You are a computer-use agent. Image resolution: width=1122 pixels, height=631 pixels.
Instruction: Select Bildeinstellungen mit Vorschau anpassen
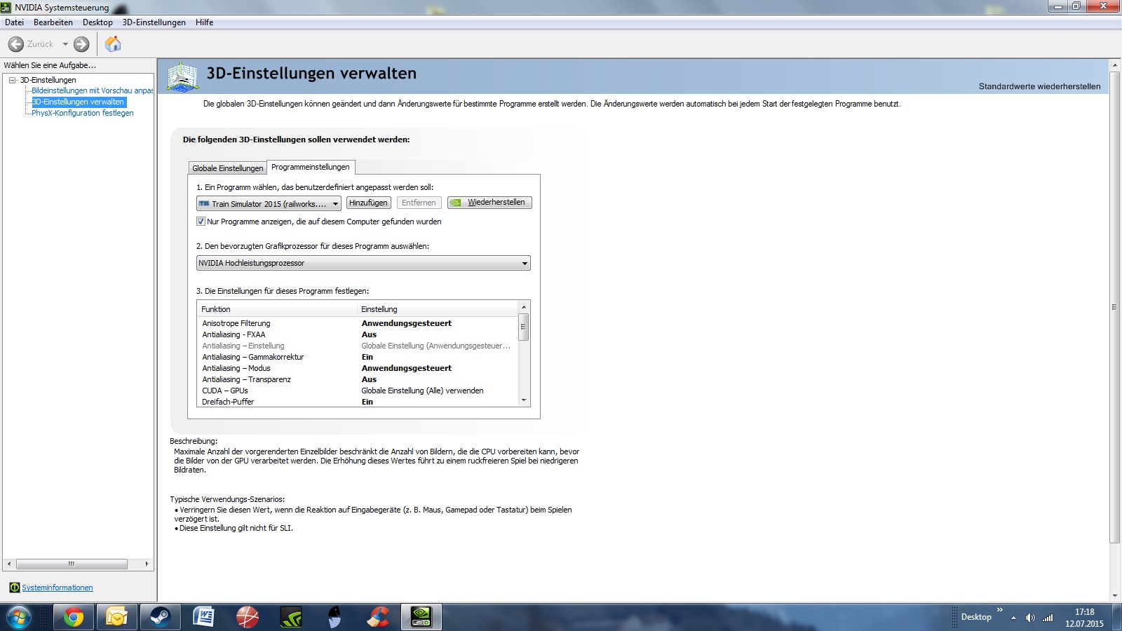93,90
